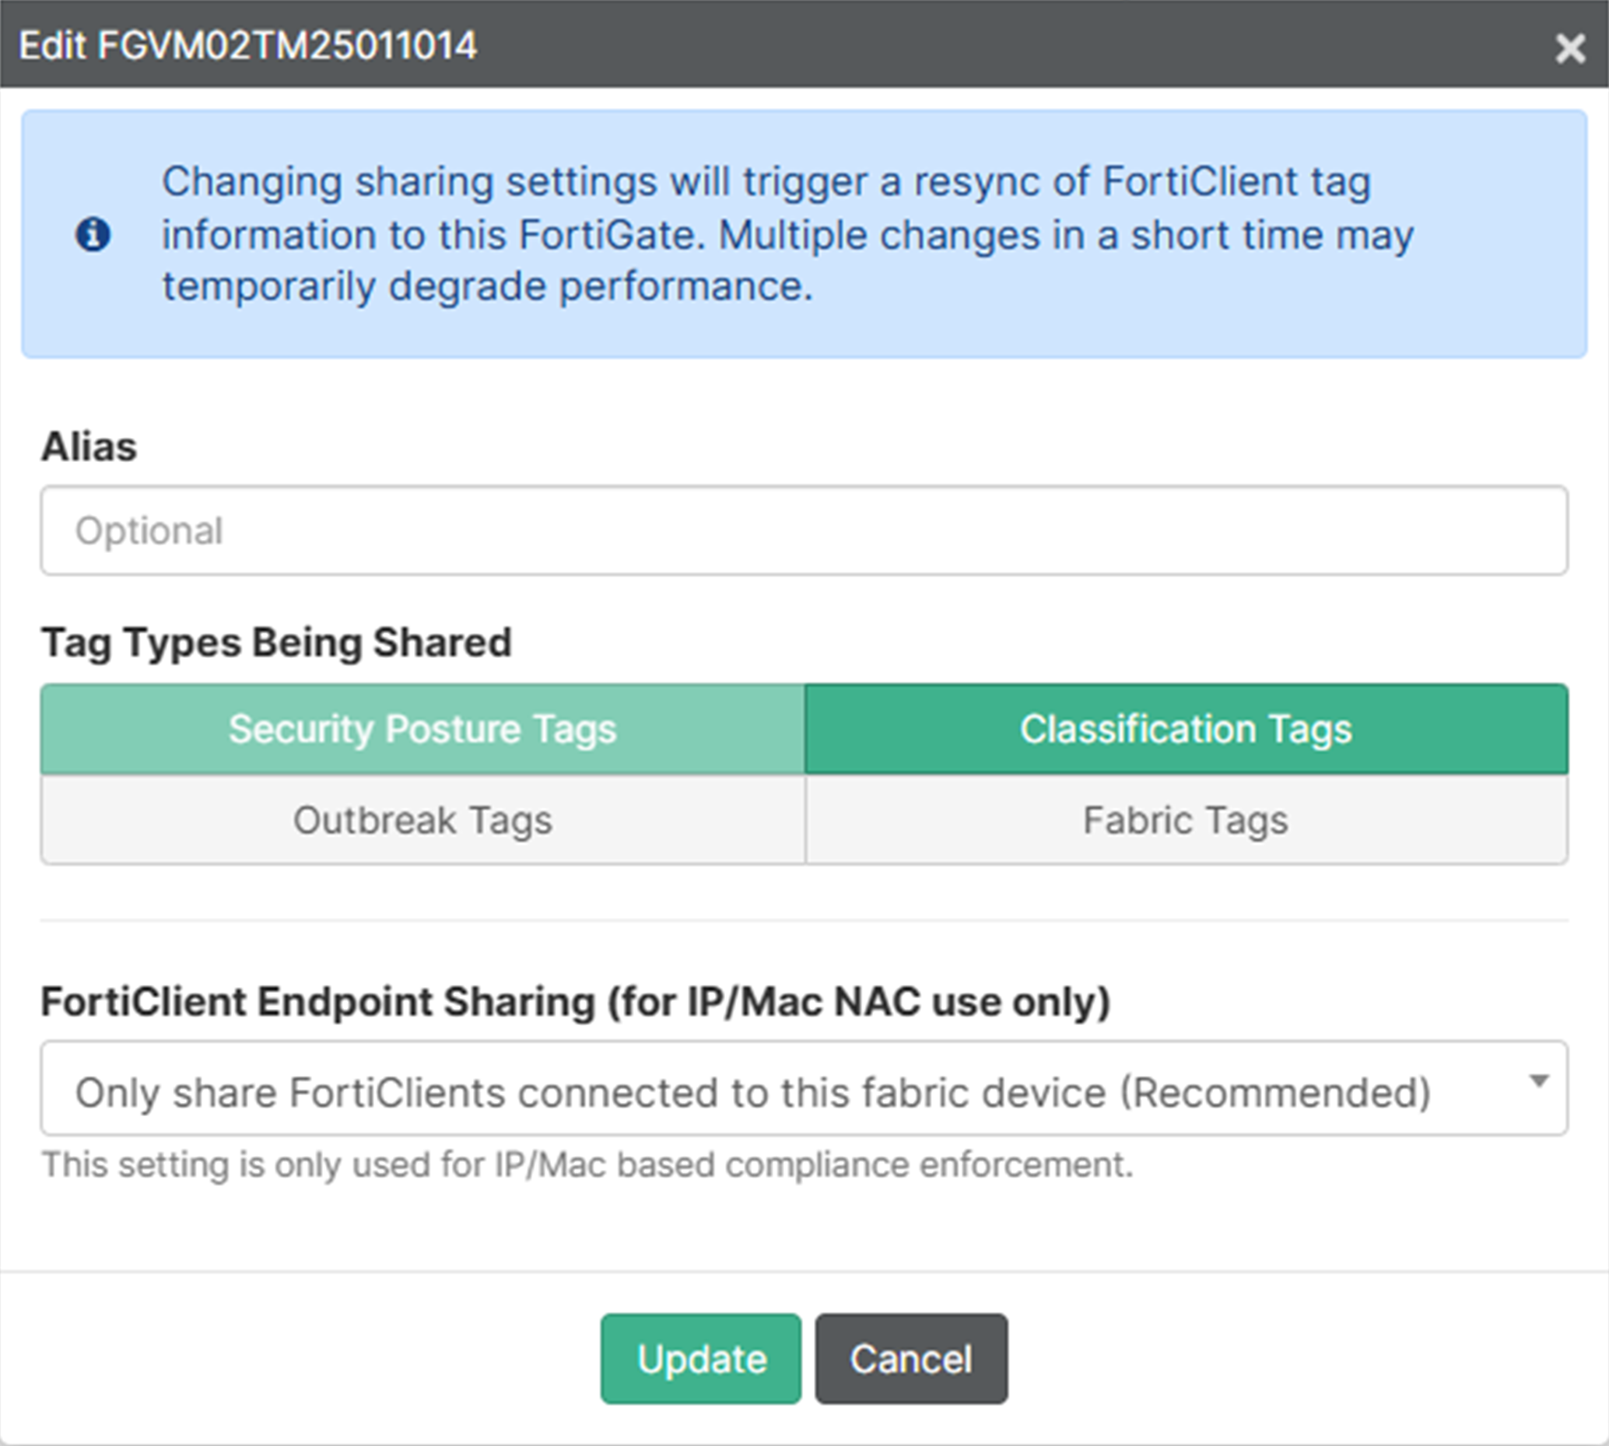Click the Alias field label
This screenshot has width=1609, height=1446.
89,446
